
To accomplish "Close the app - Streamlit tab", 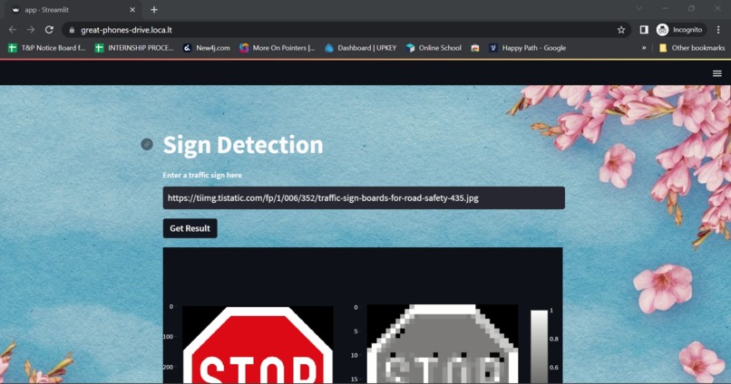I will click(x=132, y=10).
